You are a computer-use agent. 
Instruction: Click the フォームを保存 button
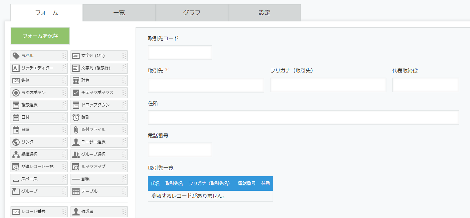tap(40, 36)
